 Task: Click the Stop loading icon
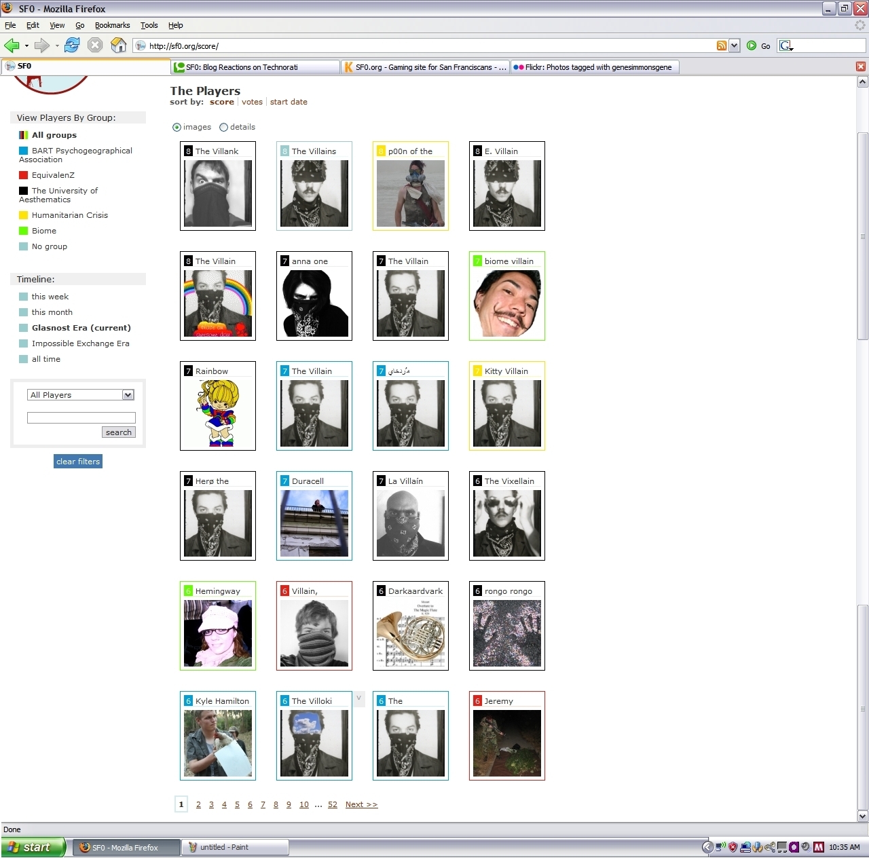[x=95, y=45]
